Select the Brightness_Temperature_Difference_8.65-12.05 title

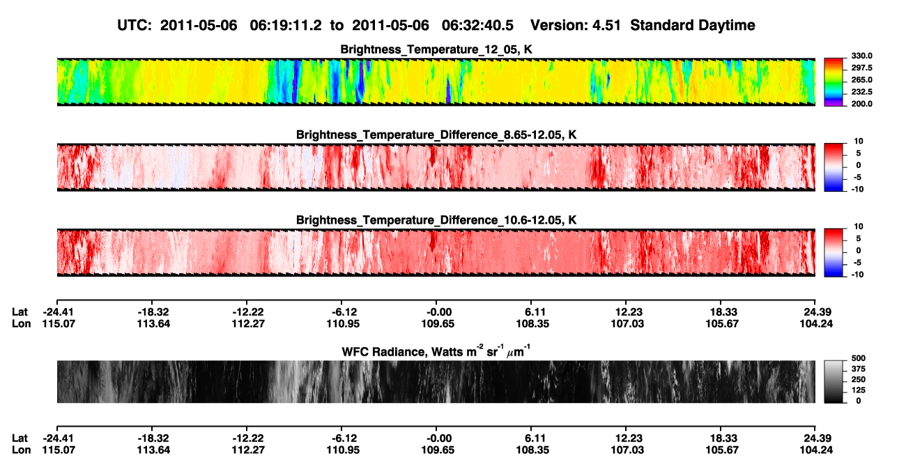[x=436, y=135]
